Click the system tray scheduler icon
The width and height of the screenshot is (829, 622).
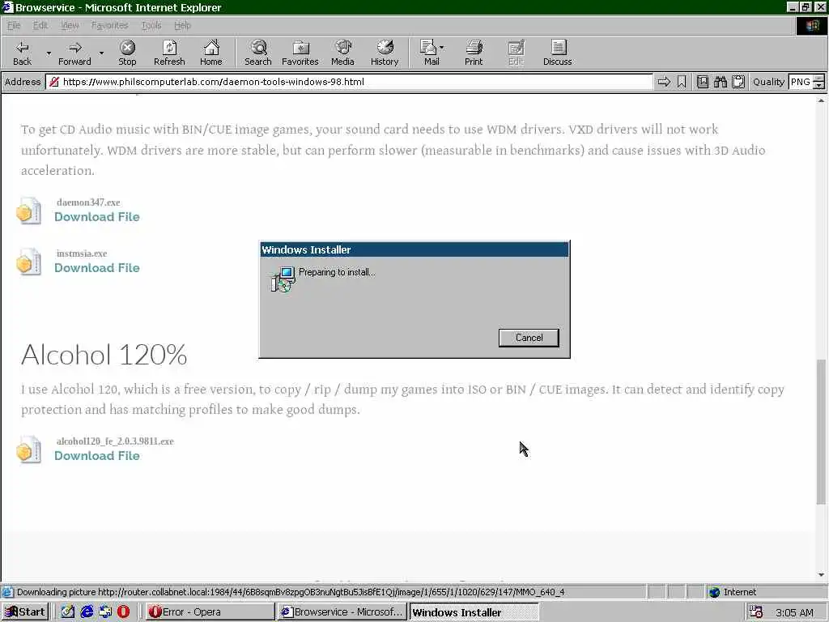click(x=756, y=612)
